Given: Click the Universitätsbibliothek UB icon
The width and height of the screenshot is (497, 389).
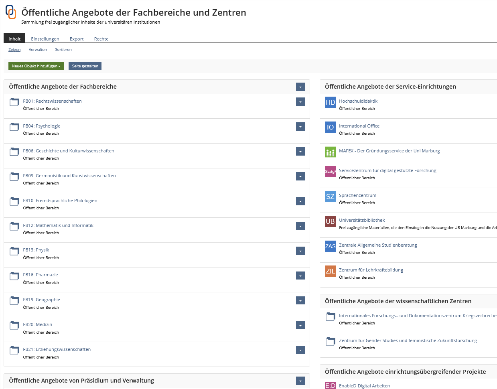Looking at the screenshot, I should 330,221.
